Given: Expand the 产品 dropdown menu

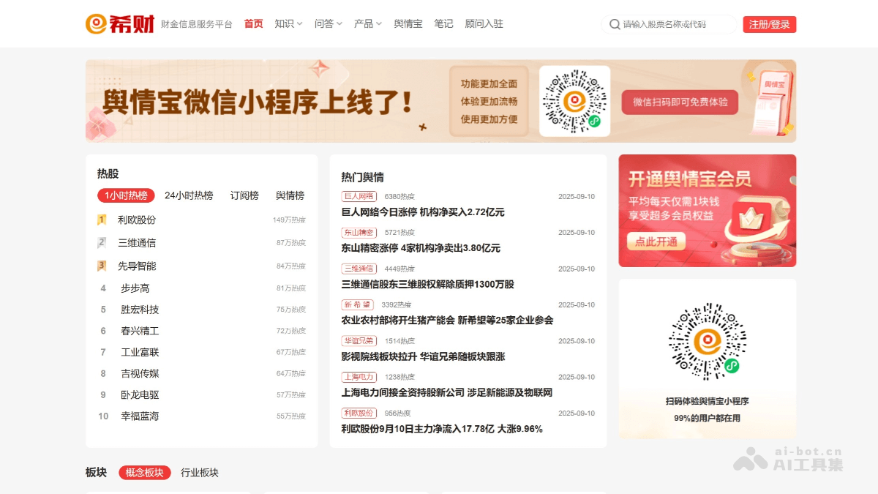Looking at the screenshot, I should pyautogui.click(x=367, y=23).
